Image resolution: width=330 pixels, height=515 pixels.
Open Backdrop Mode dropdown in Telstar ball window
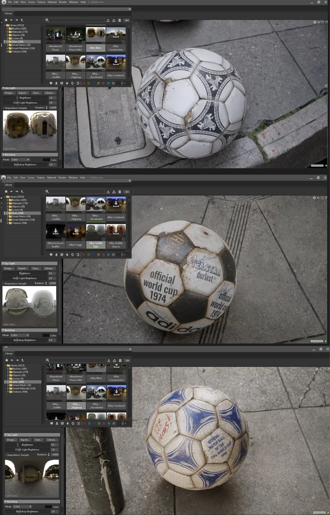pos(20,335)
